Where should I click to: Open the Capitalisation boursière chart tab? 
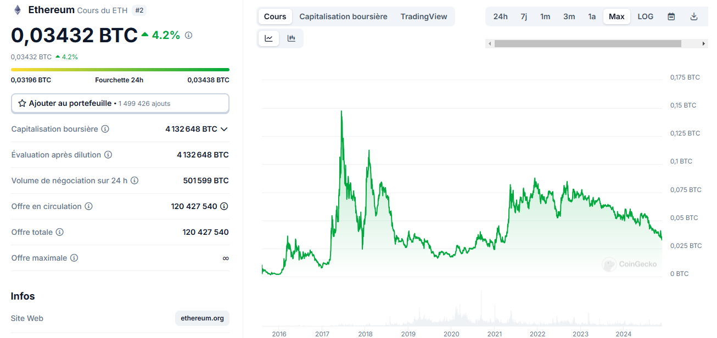pos(343,16)
